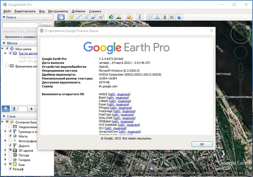253x177 pixels.
Task: Click the Look joystick ring with compass
Action: 240,34
